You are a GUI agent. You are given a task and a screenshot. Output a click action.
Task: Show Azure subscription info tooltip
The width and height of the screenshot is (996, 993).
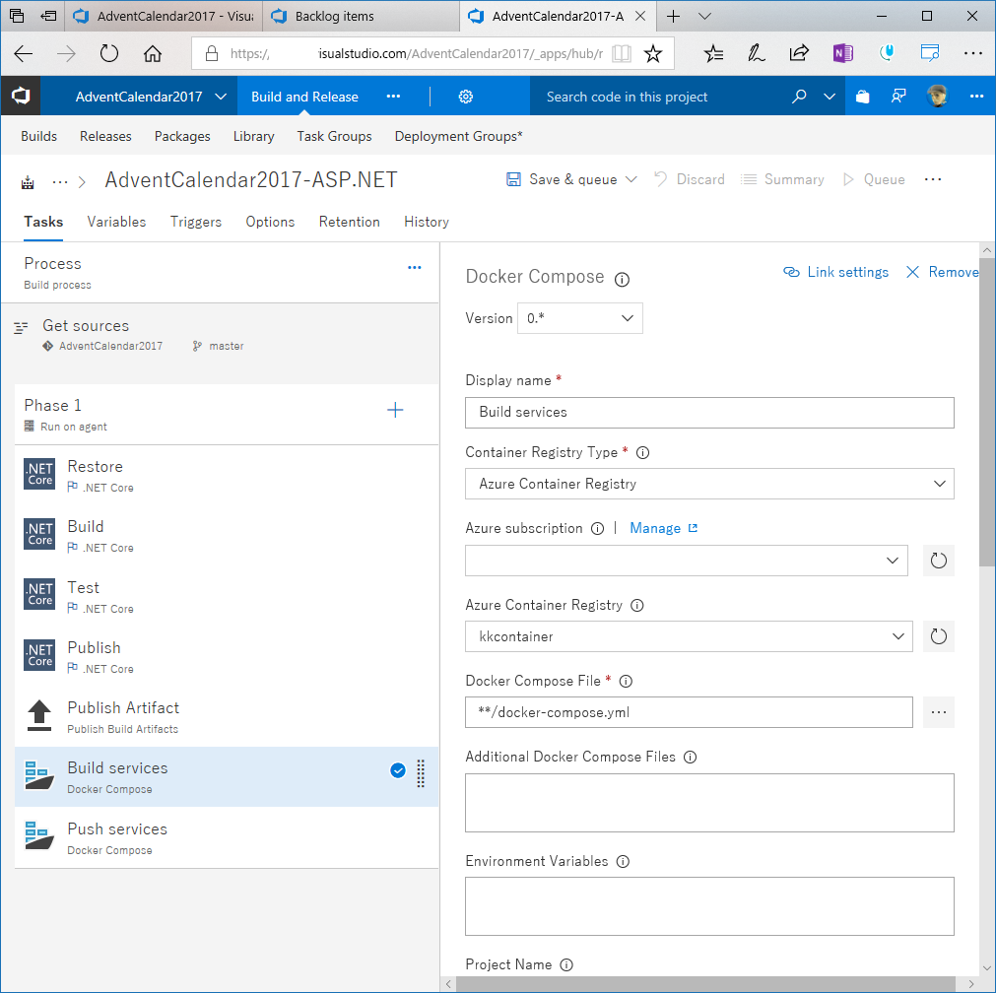pos(597,529)
